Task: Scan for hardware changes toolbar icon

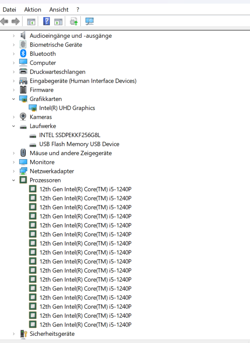Action: pyautogui.click(x=89, y=21)
